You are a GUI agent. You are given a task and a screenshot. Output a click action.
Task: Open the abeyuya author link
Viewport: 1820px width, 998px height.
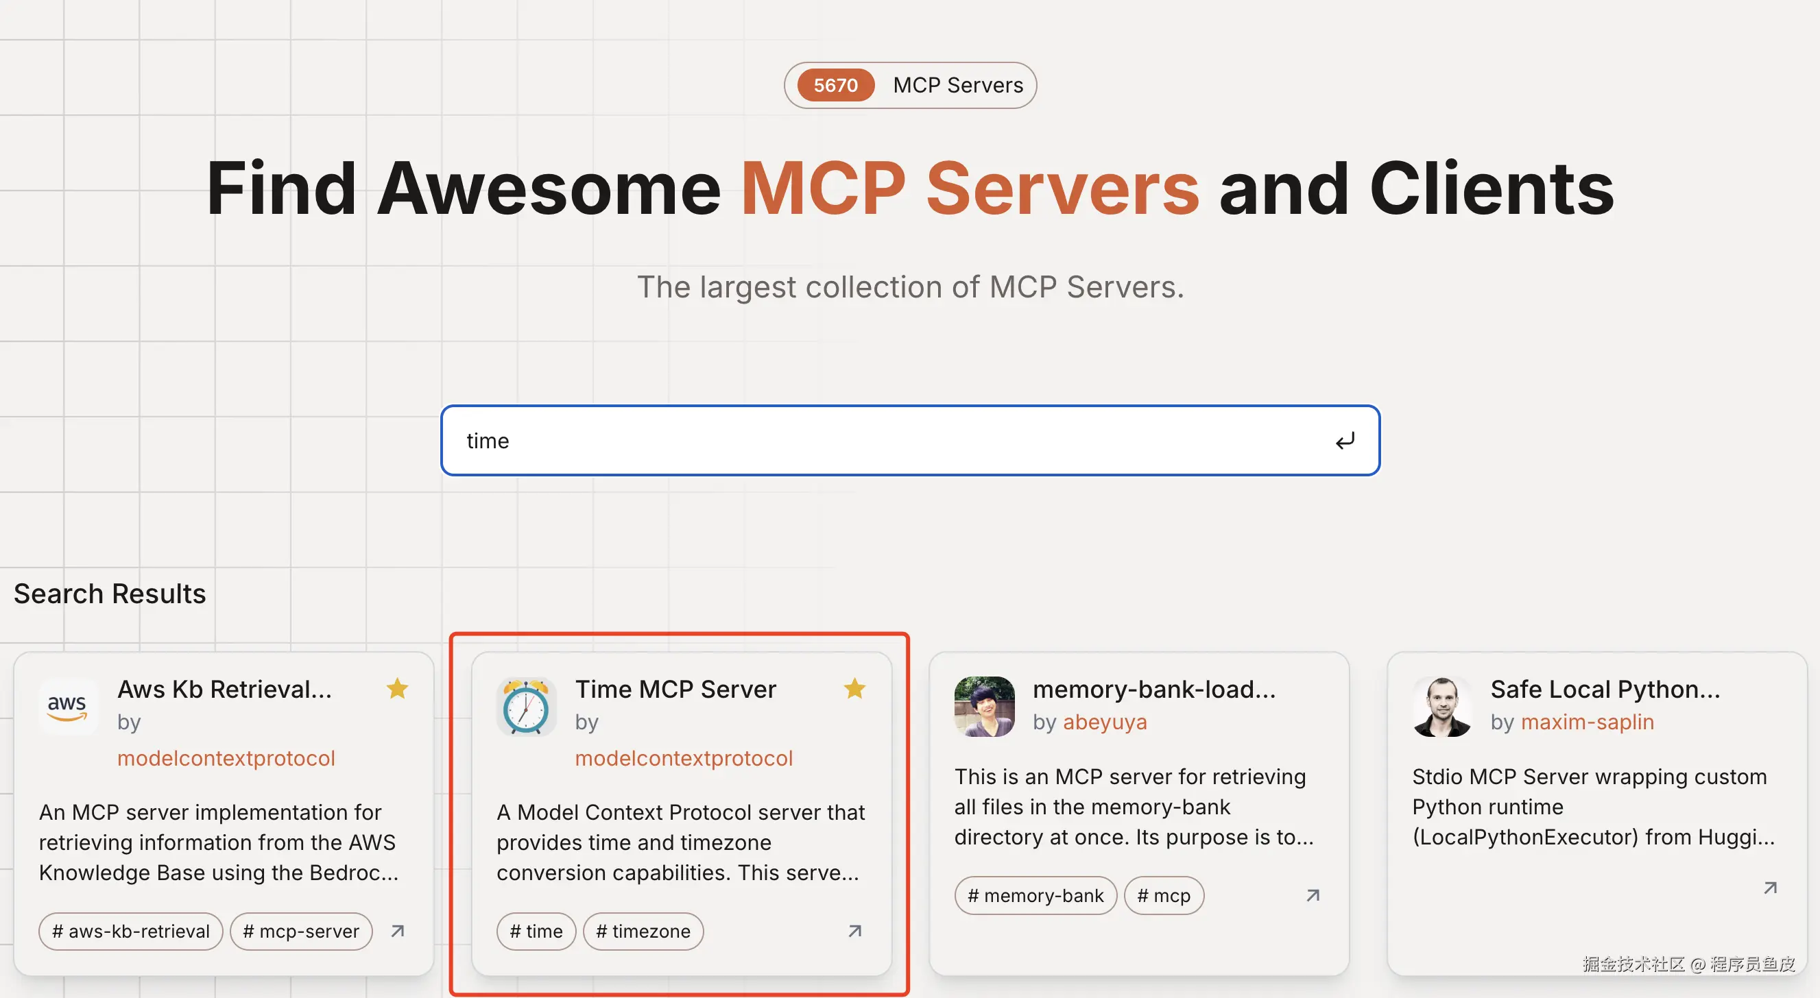click(1104, 722)
